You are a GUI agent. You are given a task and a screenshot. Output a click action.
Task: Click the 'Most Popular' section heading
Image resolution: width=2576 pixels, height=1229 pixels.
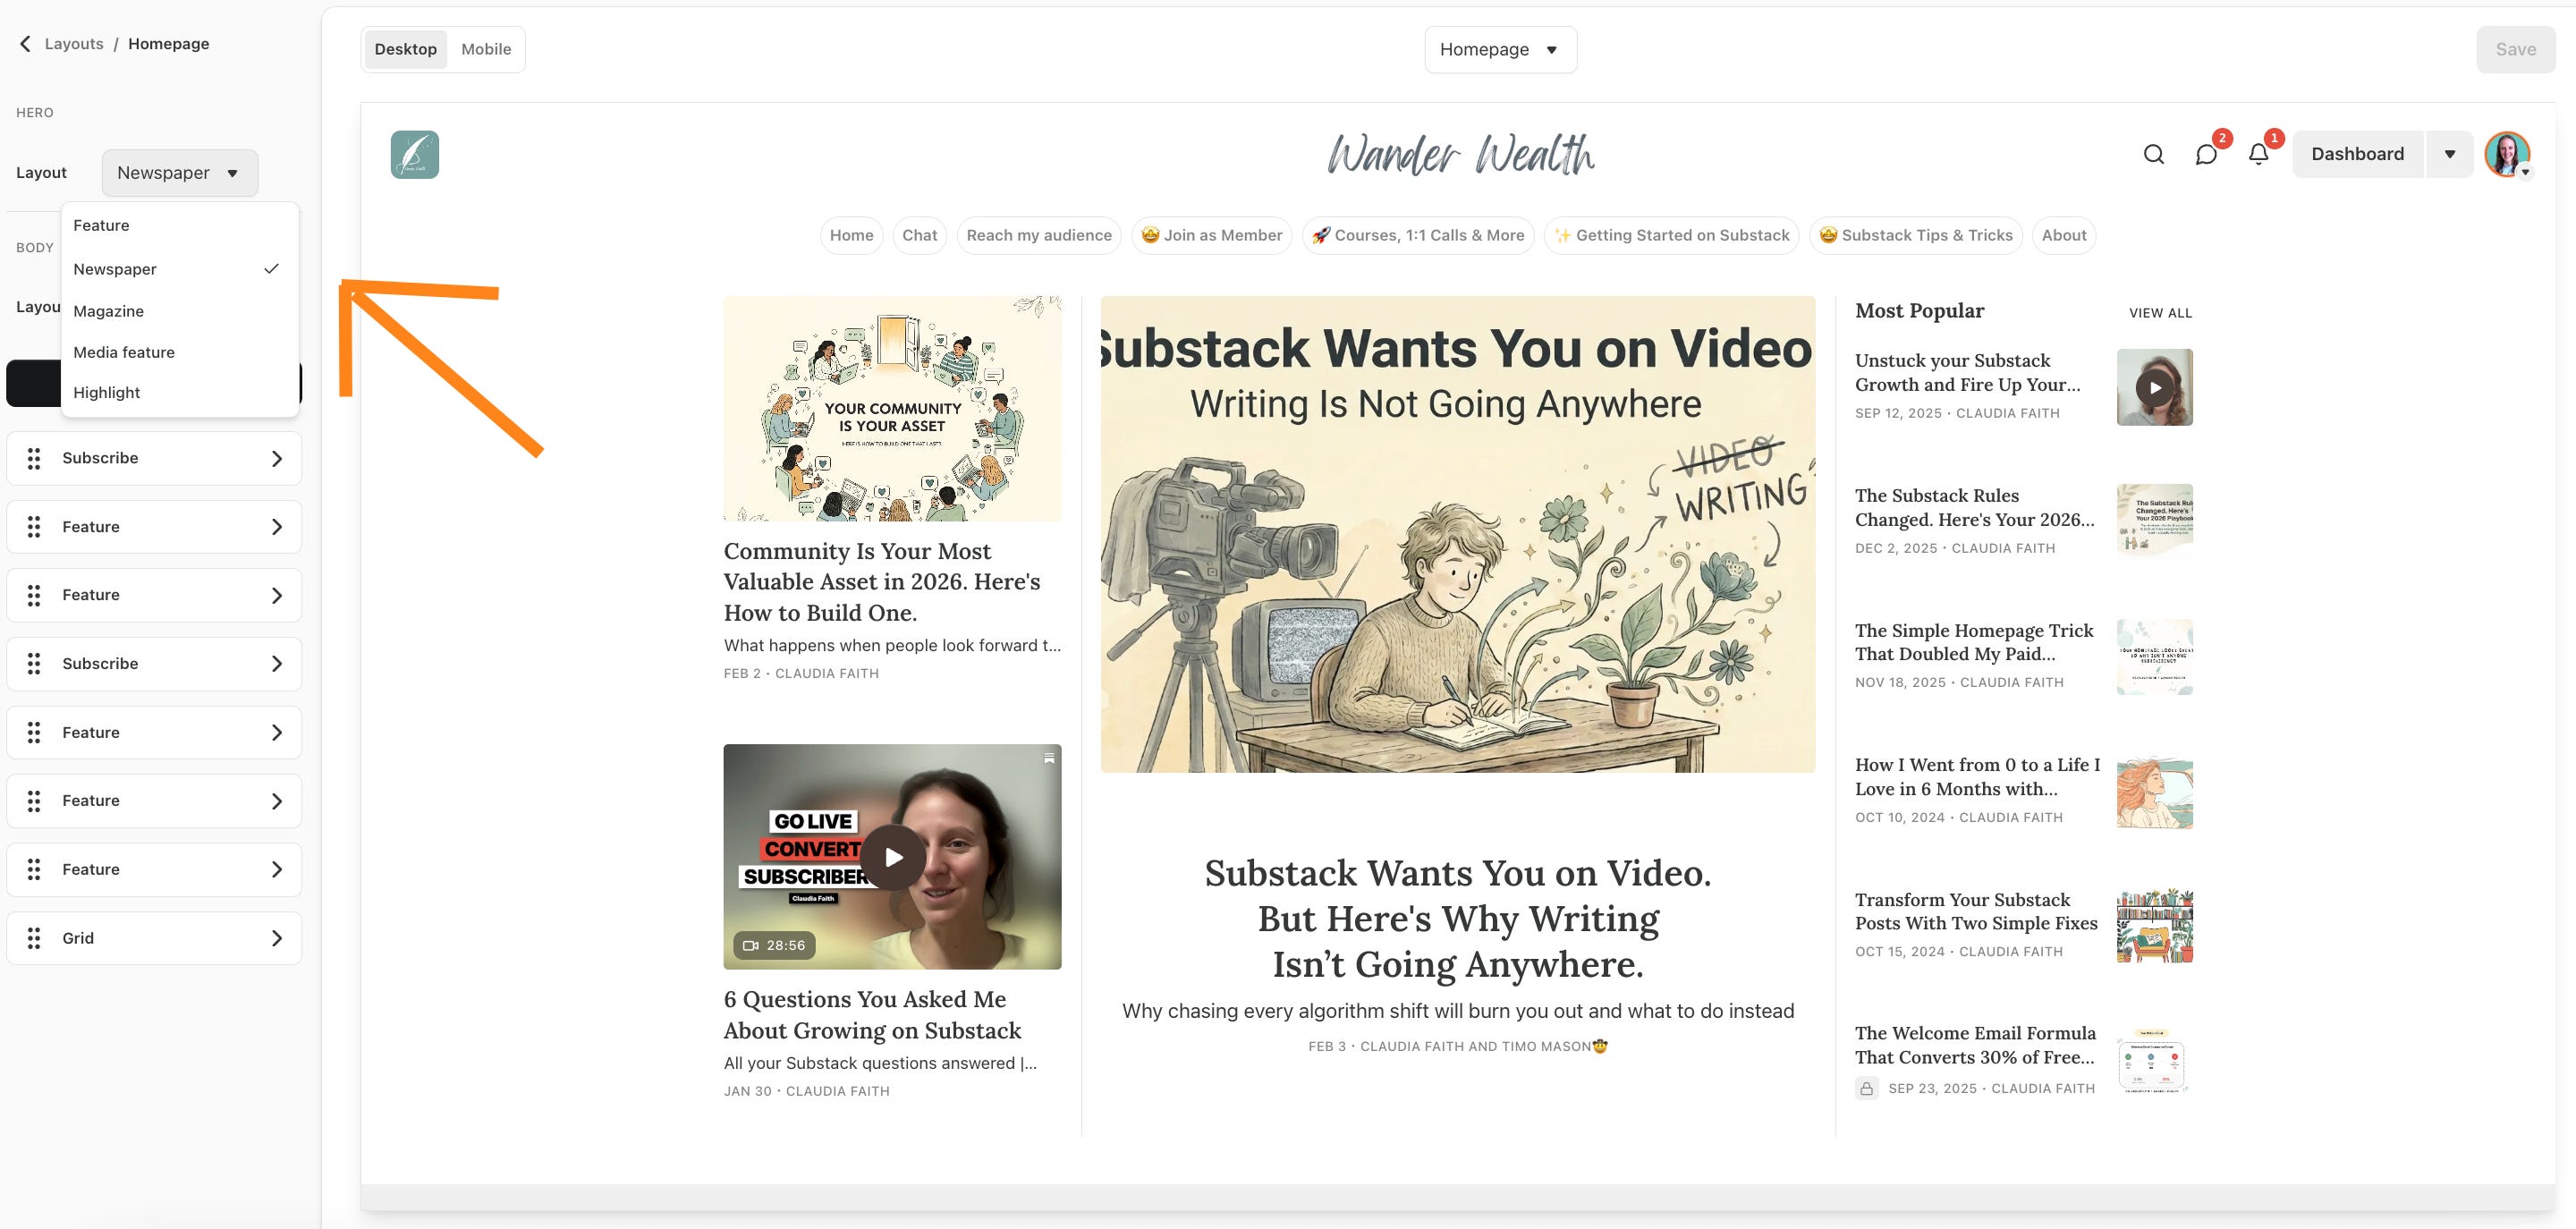pos(1919,311)
